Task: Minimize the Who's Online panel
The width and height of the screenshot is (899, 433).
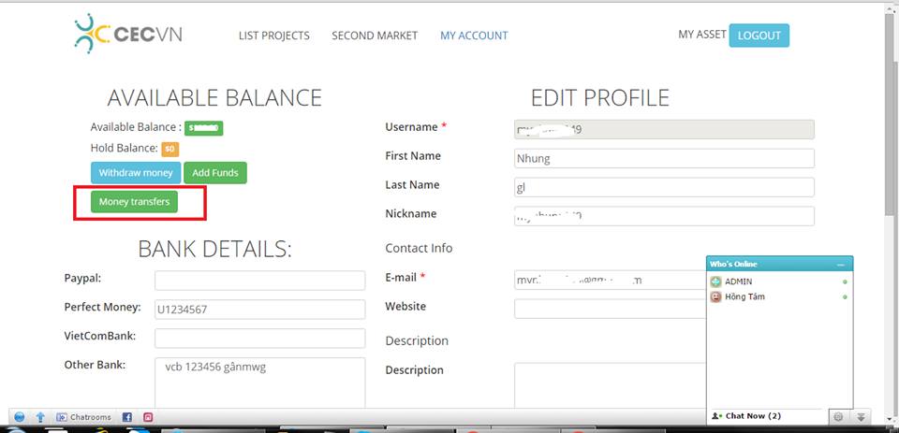Action: (x=841, y=265)
